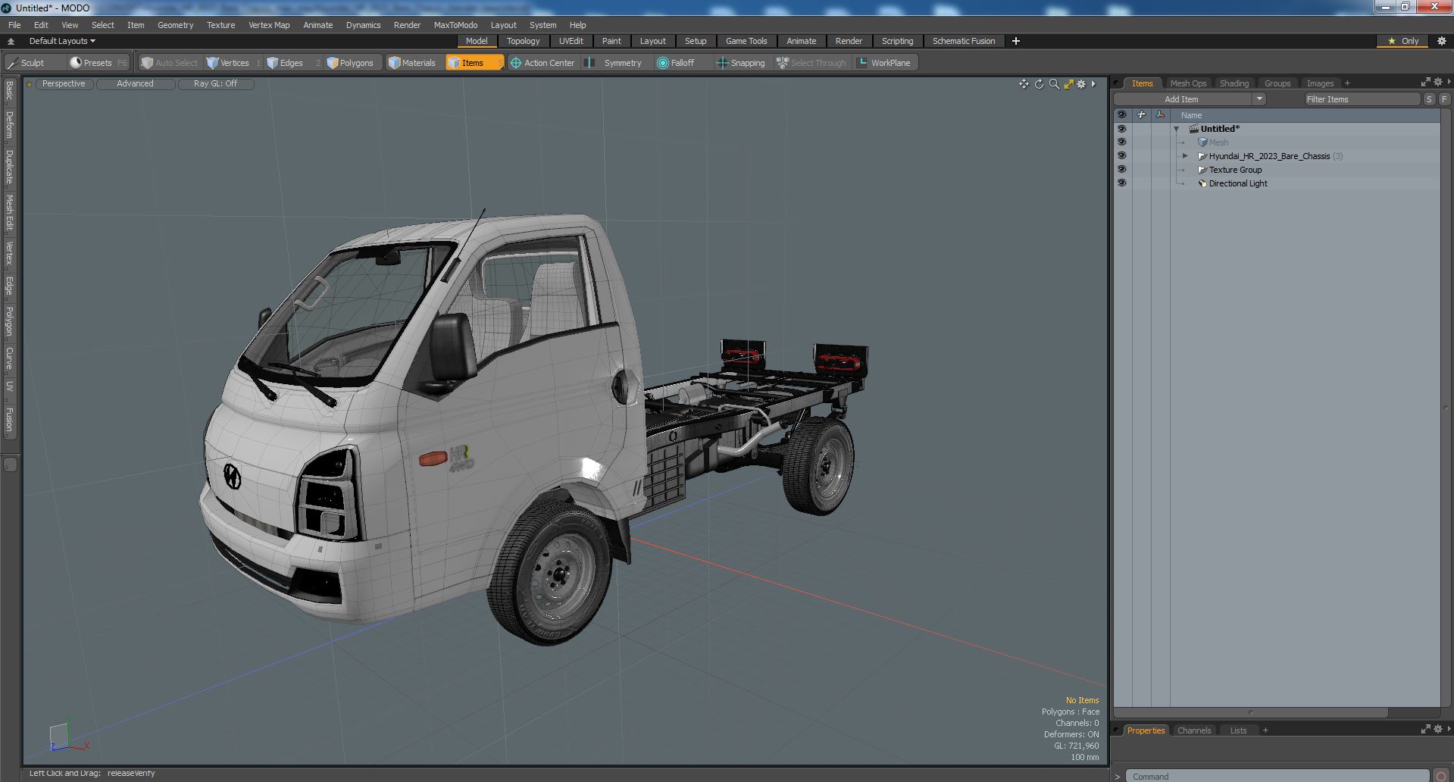The height and width of the screenshot is (782, 1454).
Task: Toggle visibility of the Mesh item
Action: [x=1121, y=142]
